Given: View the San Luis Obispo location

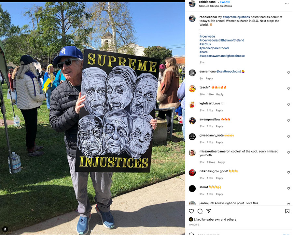Looking at the screenshot, I should [215, 6].
